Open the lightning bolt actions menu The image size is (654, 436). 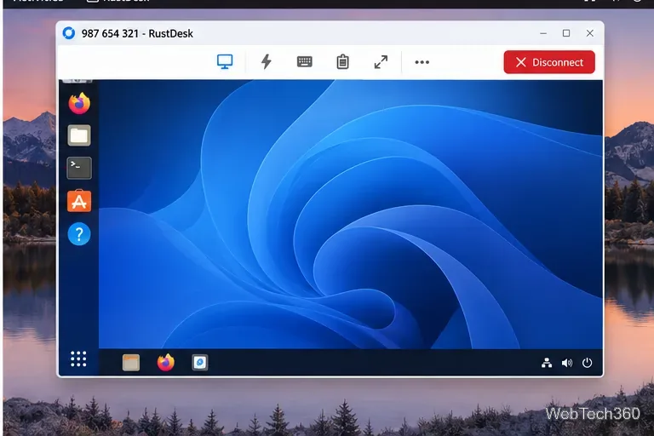tap(266, 62)
